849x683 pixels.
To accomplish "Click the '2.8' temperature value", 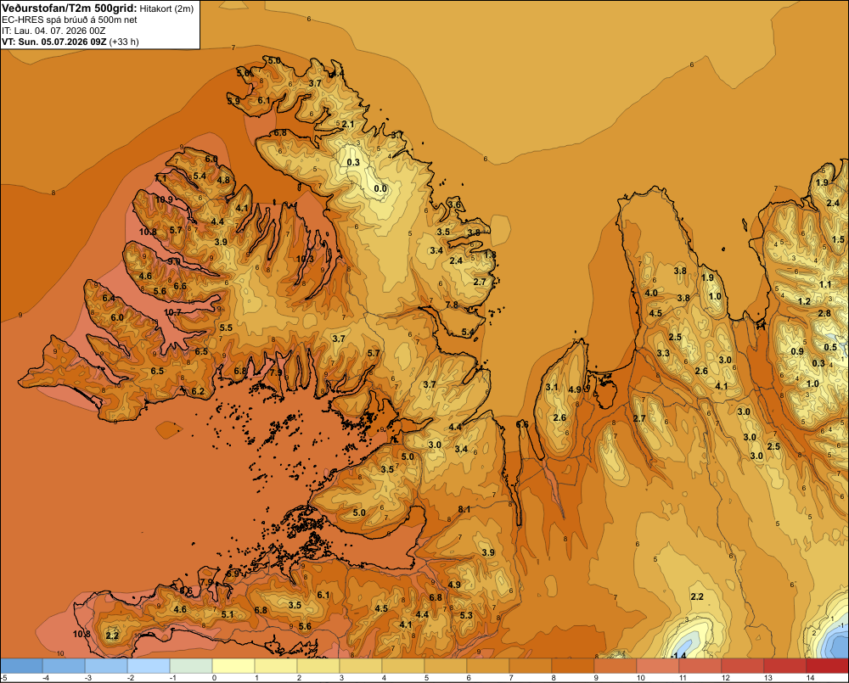I will pos(824,313).
